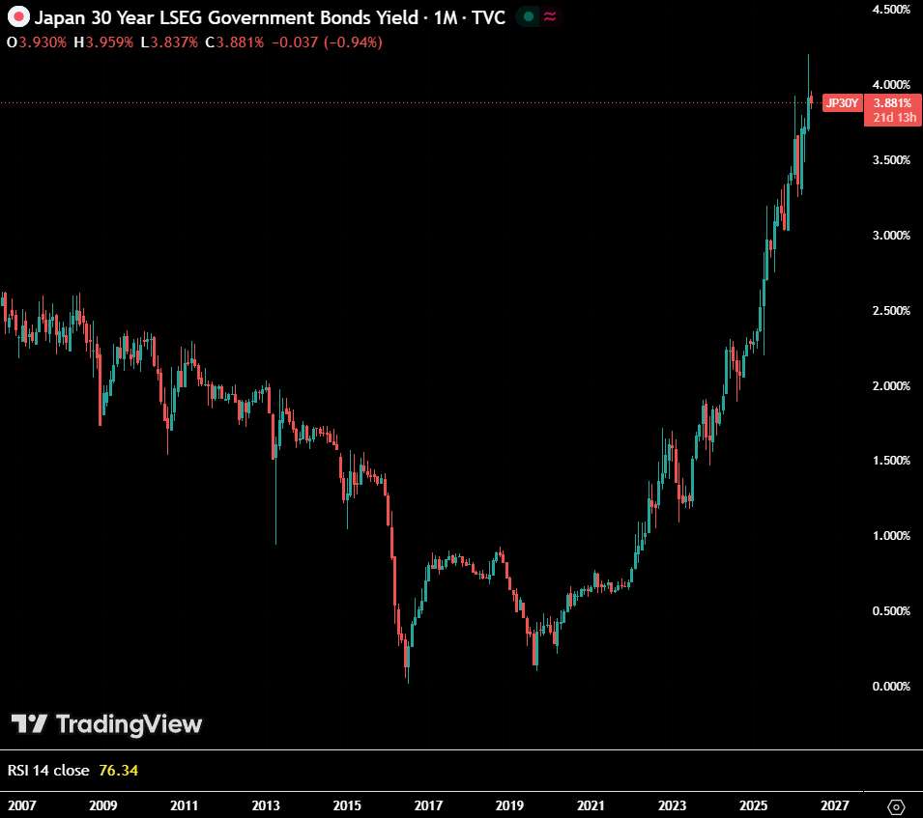The image size is (923, 818).
Task: Click the pink approximate data-quality icon
Action: pyautogui.click(x=550, y=17)
